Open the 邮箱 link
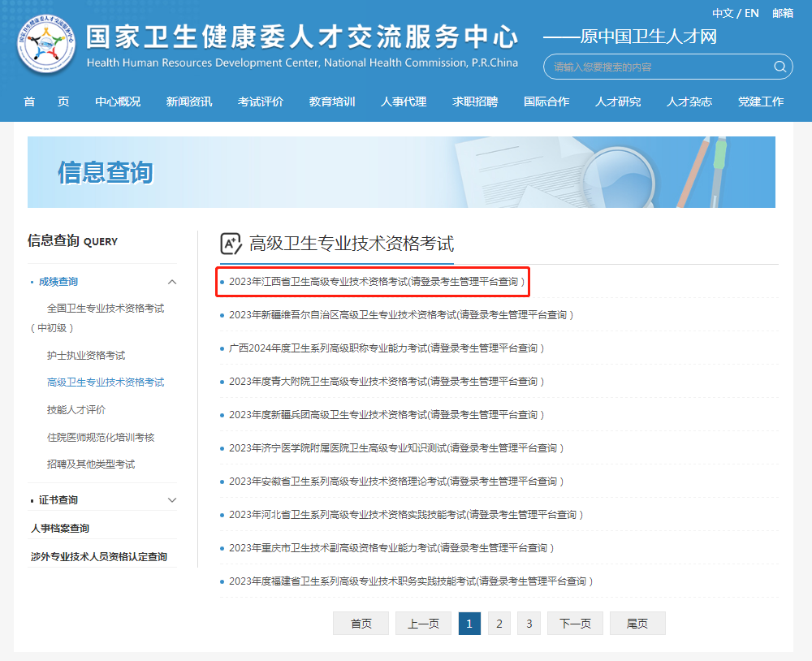Image resolution: width=812 pixels, height=661 pixels. (783, 13)
